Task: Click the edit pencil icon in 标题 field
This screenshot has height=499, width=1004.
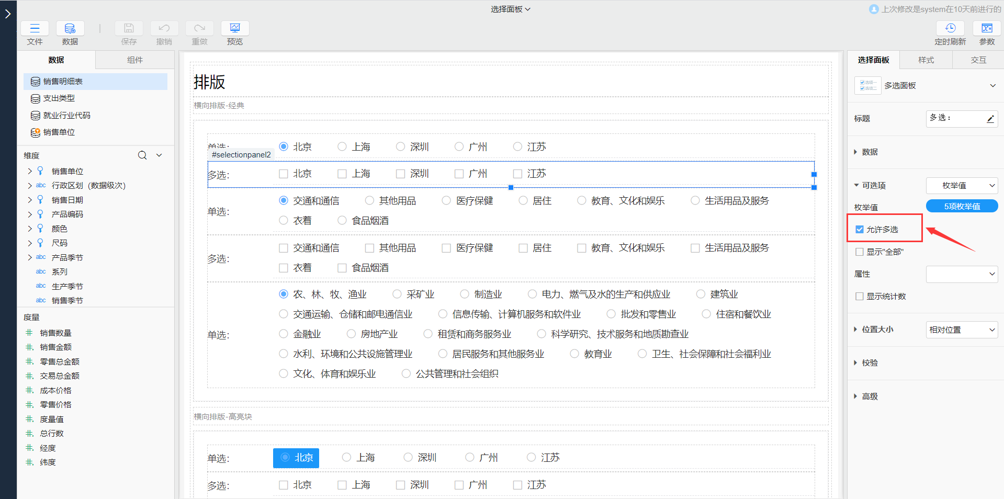Action: pos(990,119)
